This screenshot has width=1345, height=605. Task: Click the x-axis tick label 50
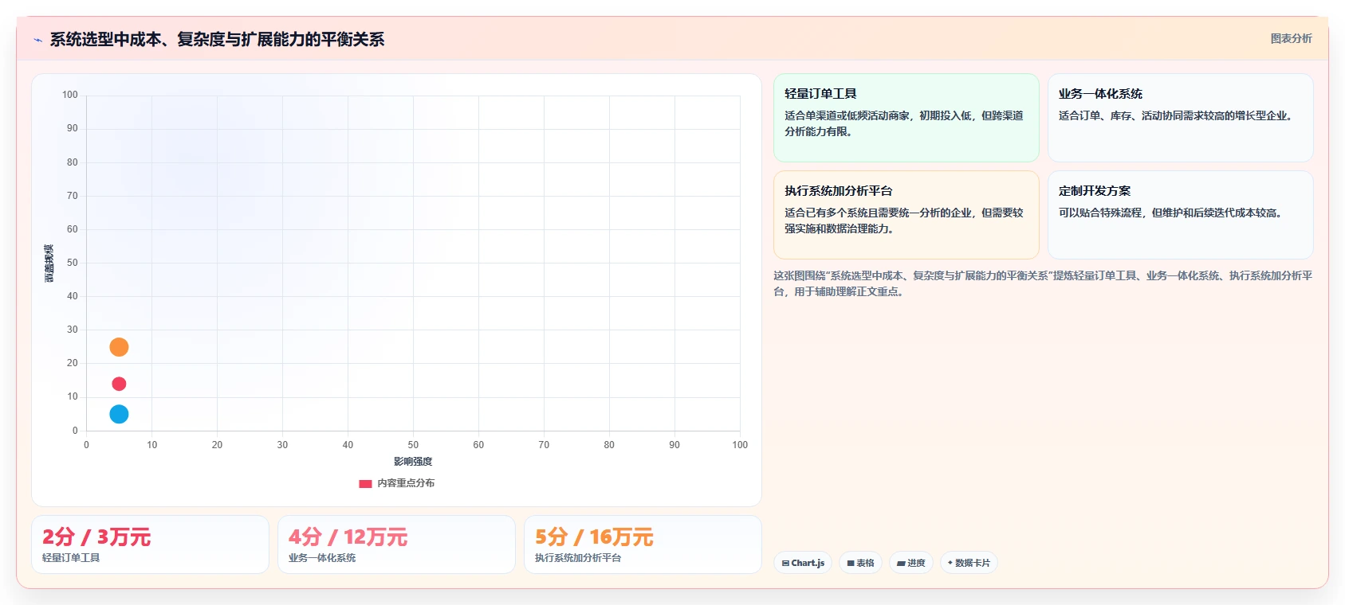coord(413,445)
